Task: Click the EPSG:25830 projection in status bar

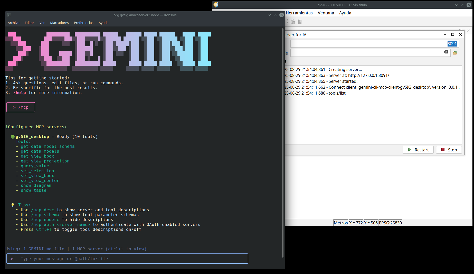Action: [390, 223]
